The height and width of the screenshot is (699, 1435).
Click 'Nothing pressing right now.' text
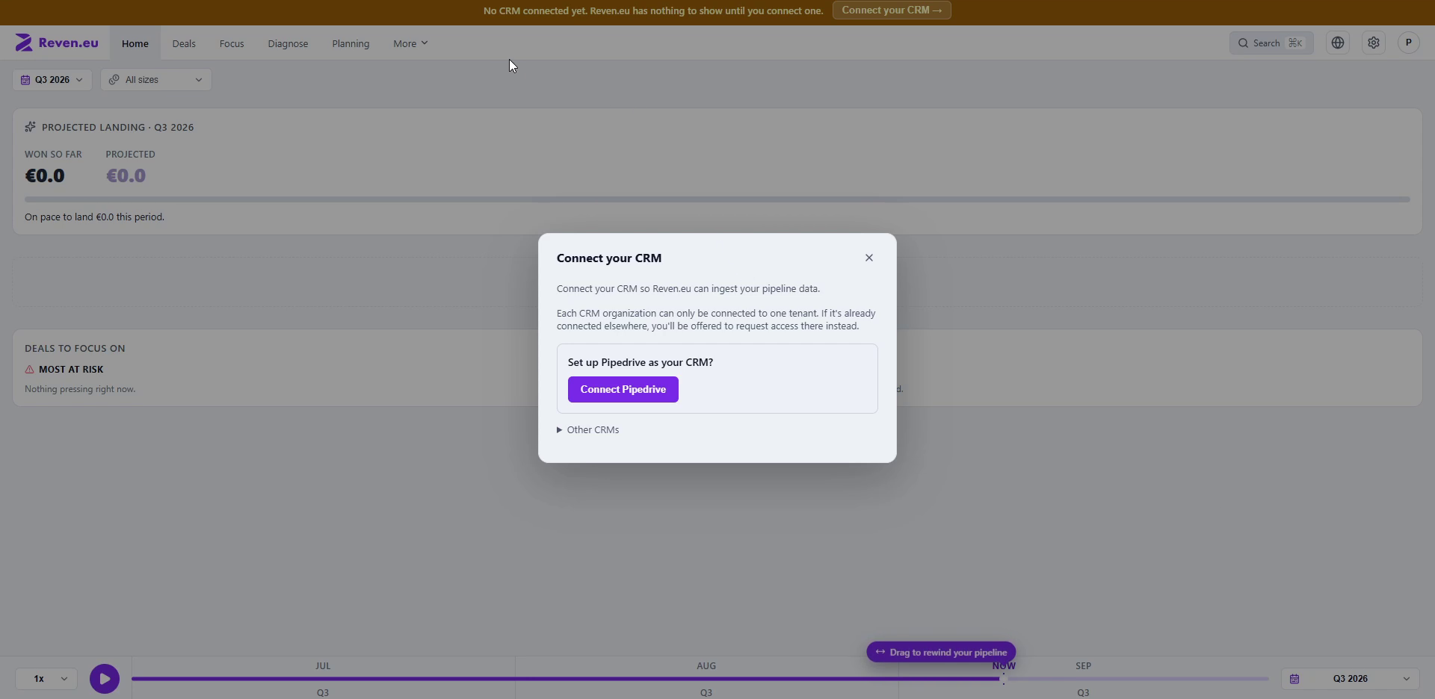pyautogui.click(x=80, y=389)
